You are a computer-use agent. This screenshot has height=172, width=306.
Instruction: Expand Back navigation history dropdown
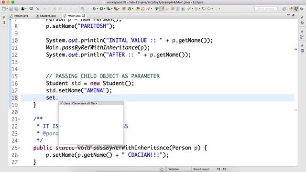click(x=212, y=9)
